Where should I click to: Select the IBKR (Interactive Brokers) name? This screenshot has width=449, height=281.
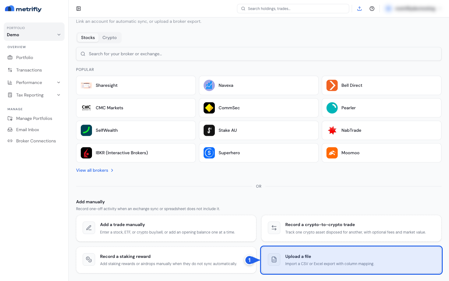[122, 153]
